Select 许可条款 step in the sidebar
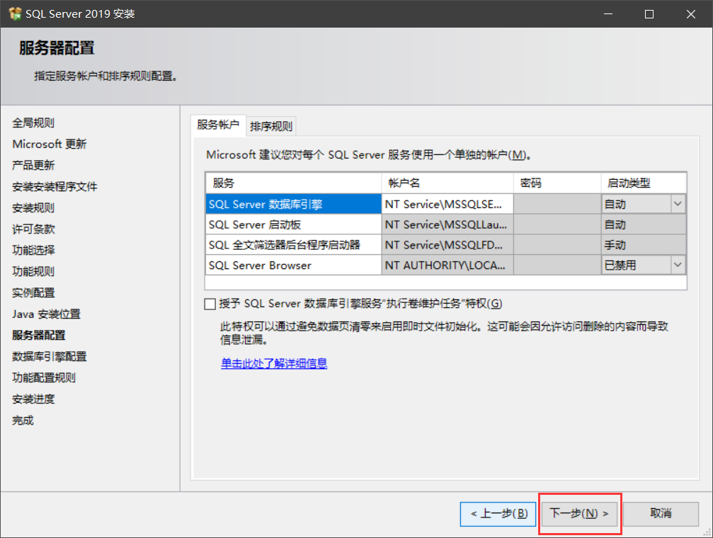713x538 pixels. point(33,229)
